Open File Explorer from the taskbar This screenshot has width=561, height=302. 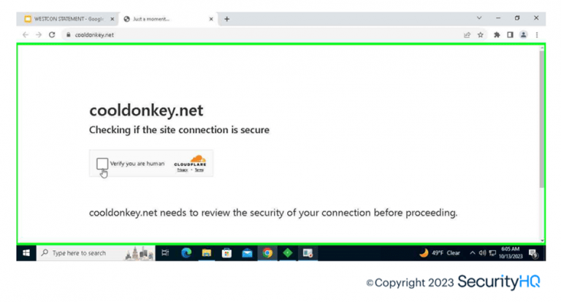[x=207, y=253]
